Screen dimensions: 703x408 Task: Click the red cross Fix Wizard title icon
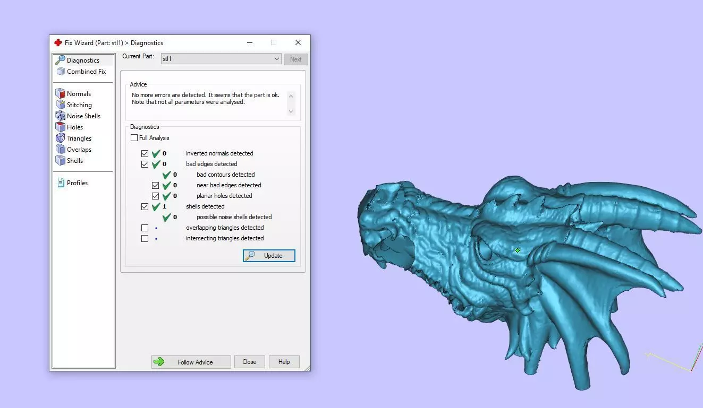58,42
